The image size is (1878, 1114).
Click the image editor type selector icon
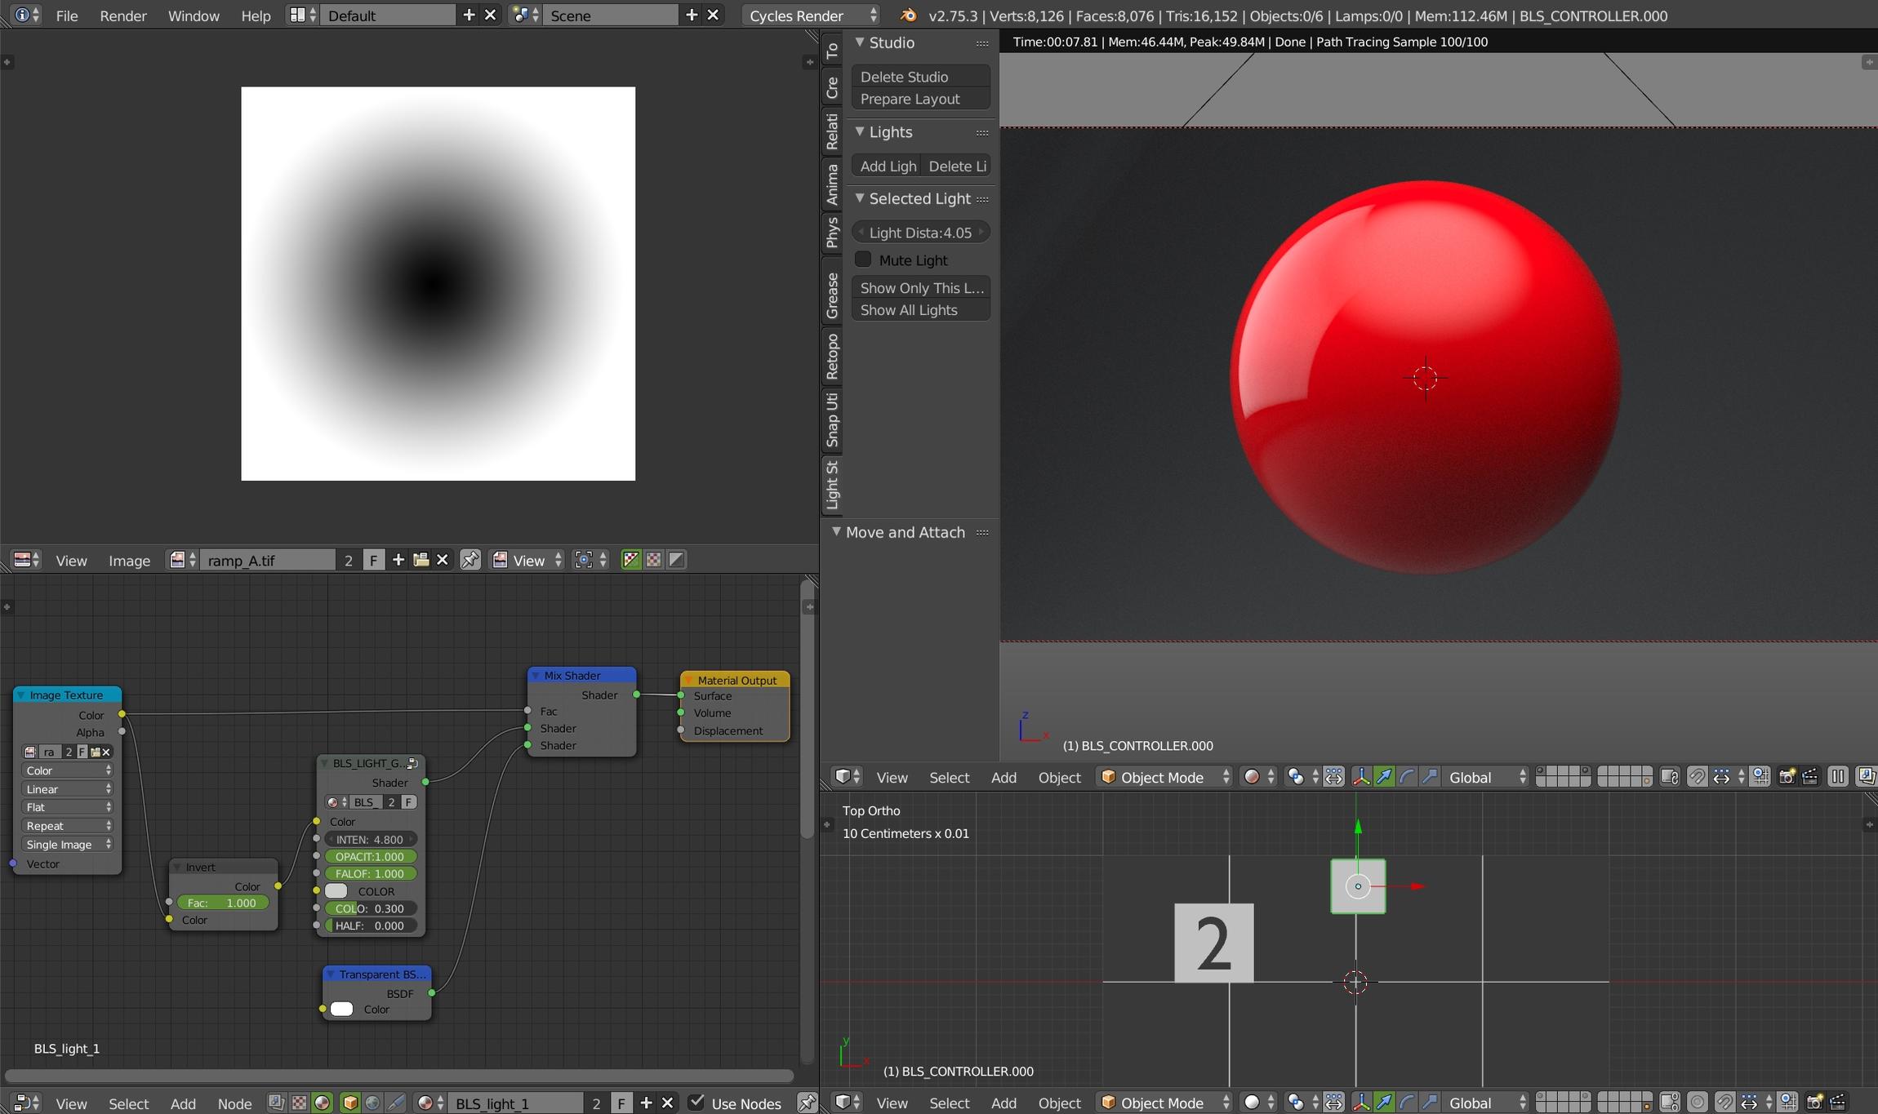26,560
